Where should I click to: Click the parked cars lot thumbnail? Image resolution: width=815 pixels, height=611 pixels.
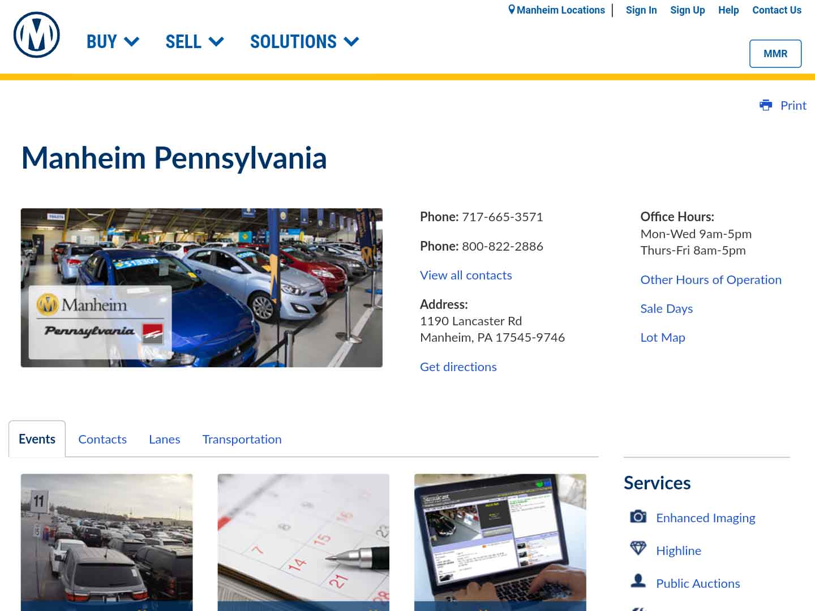(107, 542)
